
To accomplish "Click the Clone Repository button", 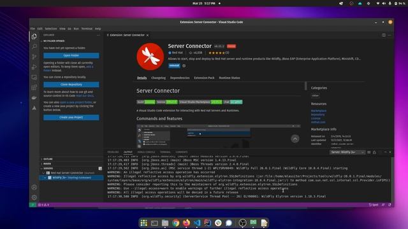I will click(71, 85).
